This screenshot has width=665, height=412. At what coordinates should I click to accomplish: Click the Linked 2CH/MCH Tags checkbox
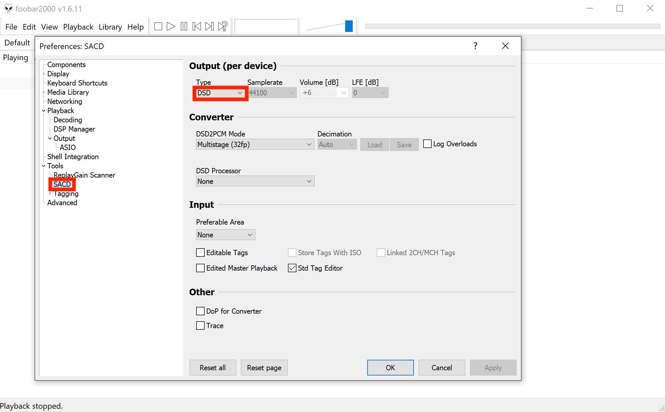point(381,253)
